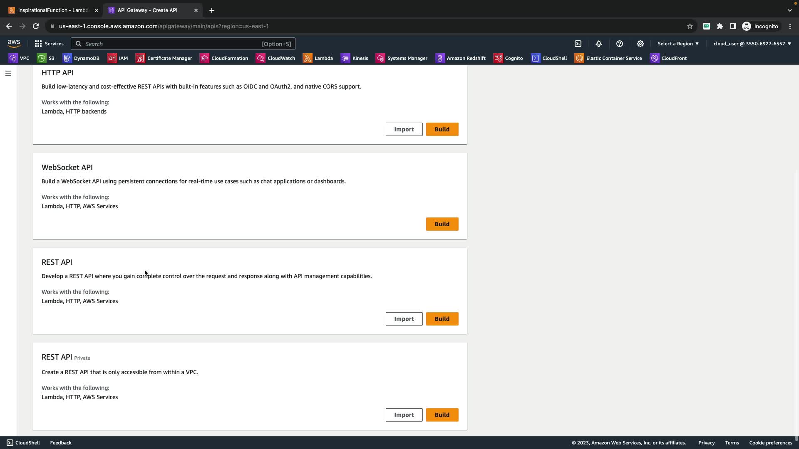The height and width of the screenshot is (449, 799).
Task: Bookmark this page with the star icon
Action: click(690, 26)
